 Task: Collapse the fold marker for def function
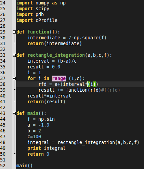[14, 32]
